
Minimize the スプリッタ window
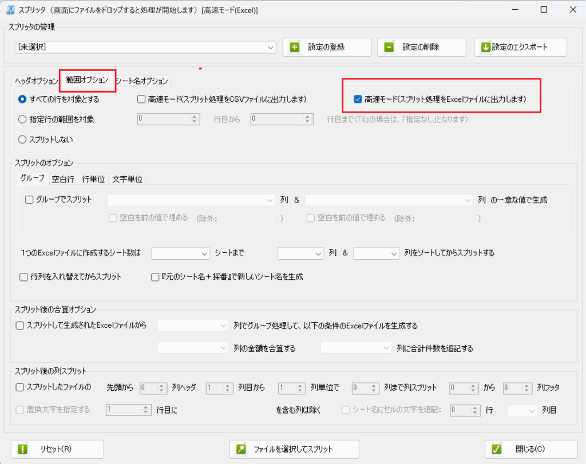tap(515, 10)
